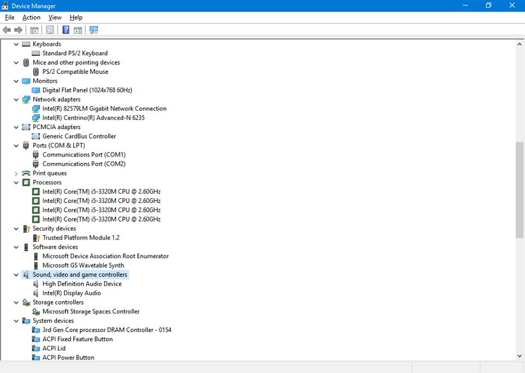
Task: Collapse the Processors category
Action: tap(16, 183)
